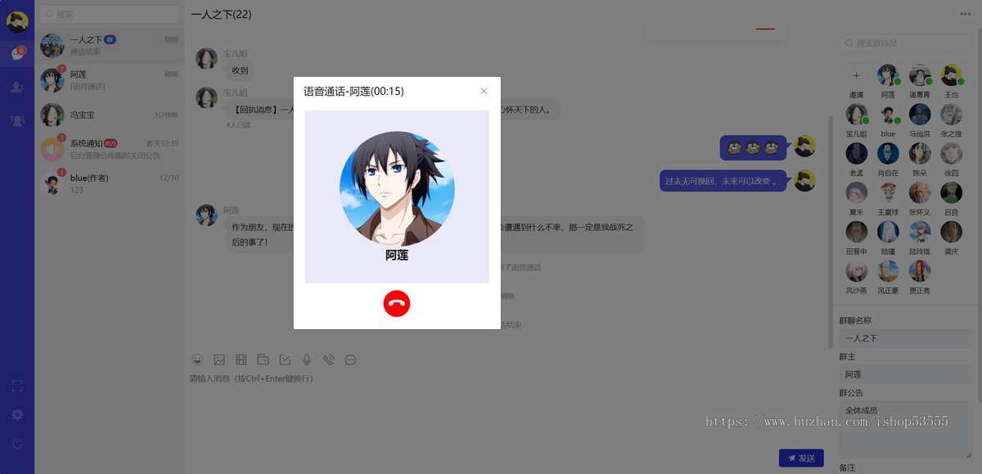Screen dimensions: 982x474
Task: Hang up the voice call with red button
Action: pos(396,303)
